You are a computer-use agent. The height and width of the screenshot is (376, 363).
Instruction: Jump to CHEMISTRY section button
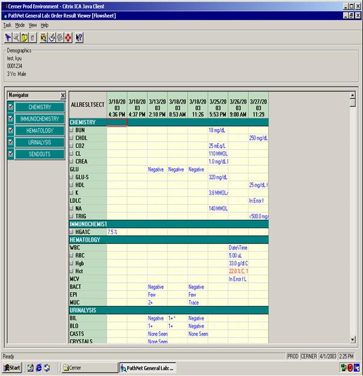point(40,107)
